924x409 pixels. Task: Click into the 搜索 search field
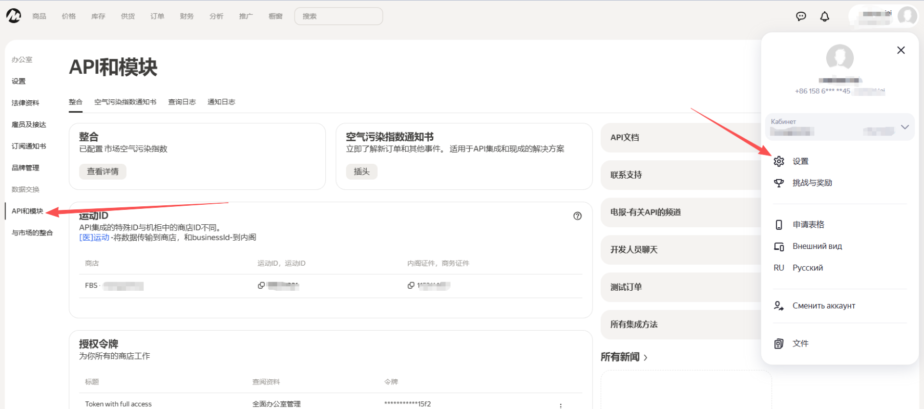pyautogui.click(x=339, y=16)
